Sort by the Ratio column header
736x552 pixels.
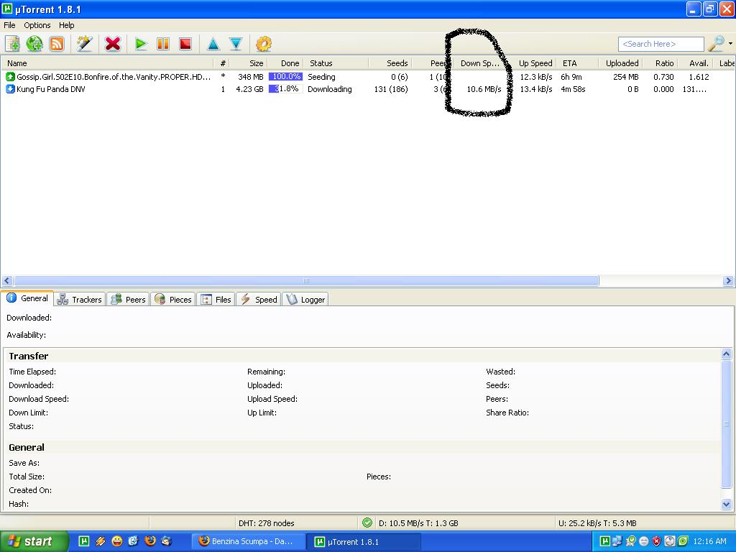click(x=661, y=63)
